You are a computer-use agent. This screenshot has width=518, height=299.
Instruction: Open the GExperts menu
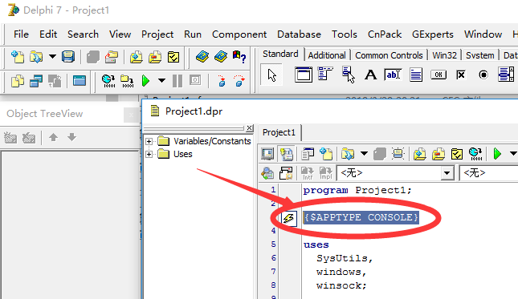click(432, 34)
